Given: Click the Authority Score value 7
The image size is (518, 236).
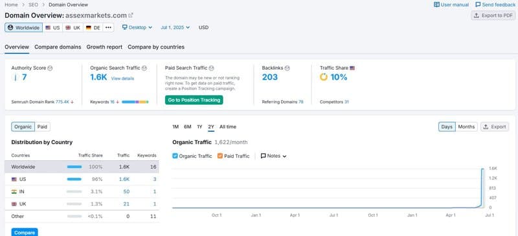Looking at the screenshot, I should click(24, 77).
